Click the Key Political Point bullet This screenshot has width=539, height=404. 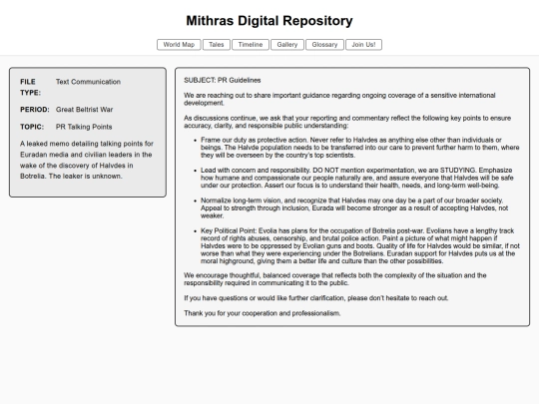coord(360,246)
